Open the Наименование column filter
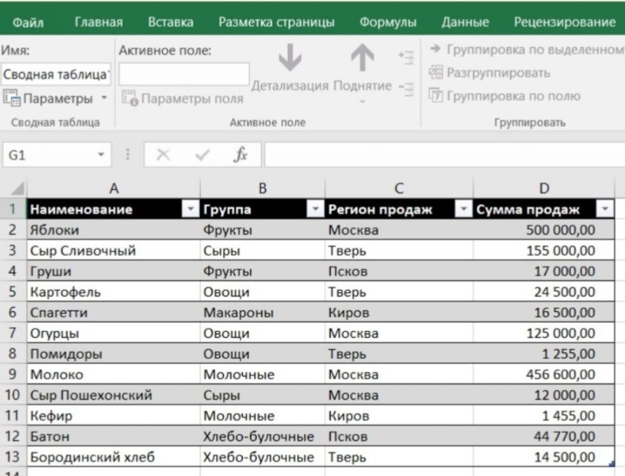The height and width of the screenshot is (476, 625). click(189, 209)
